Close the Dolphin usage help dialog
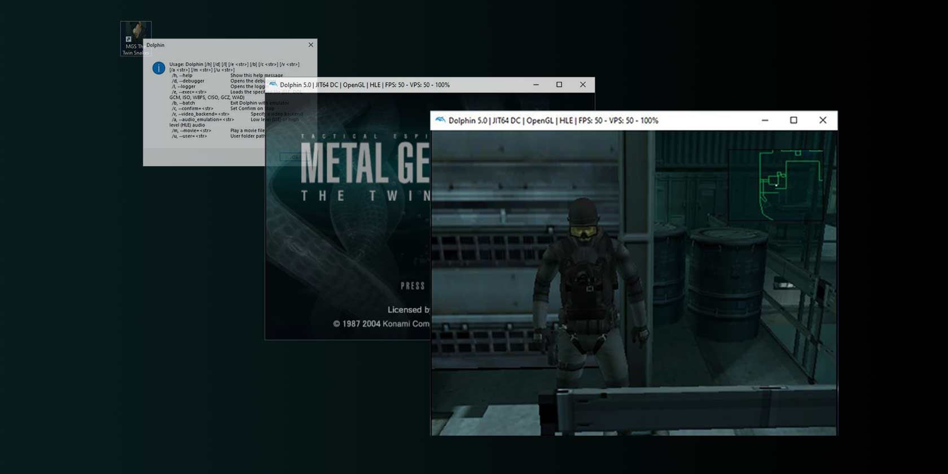 [x=310, y=45]
